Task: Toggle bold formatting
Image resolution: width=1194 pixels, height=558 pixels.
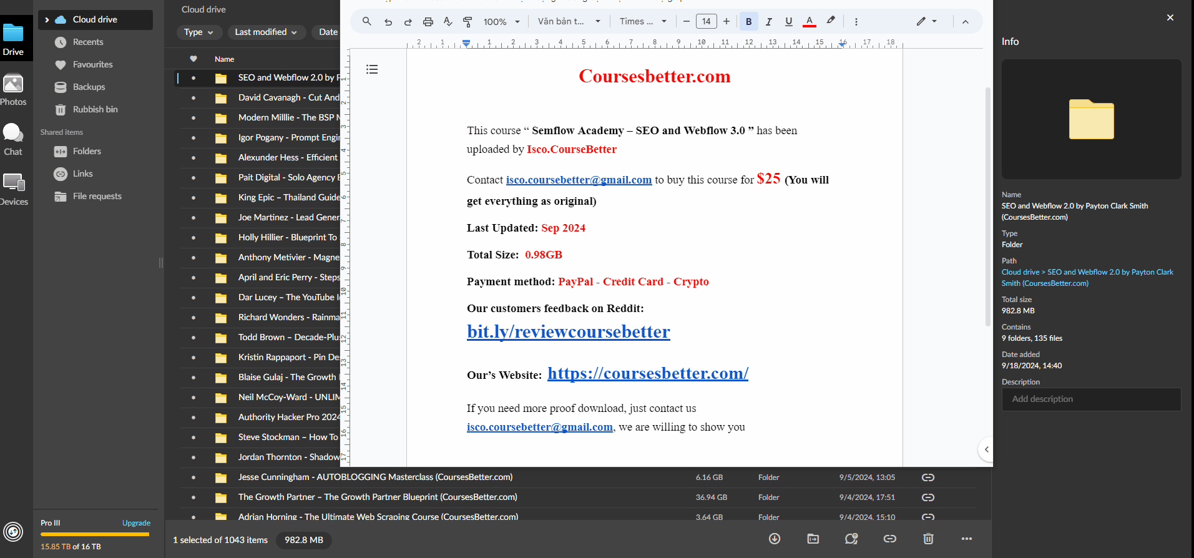Action: (748, 22)
